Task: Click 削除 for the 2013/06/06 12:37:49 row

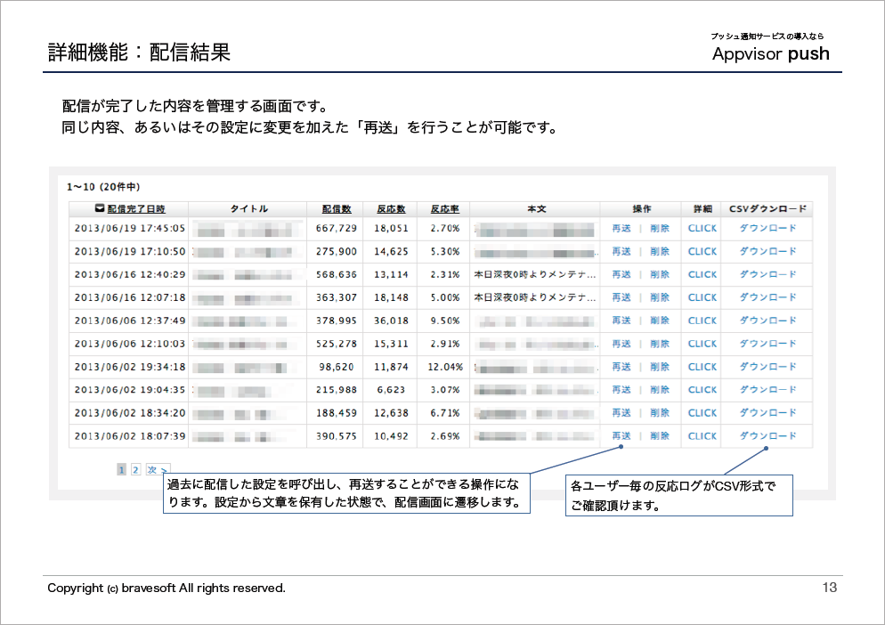Action: (659, 321)
